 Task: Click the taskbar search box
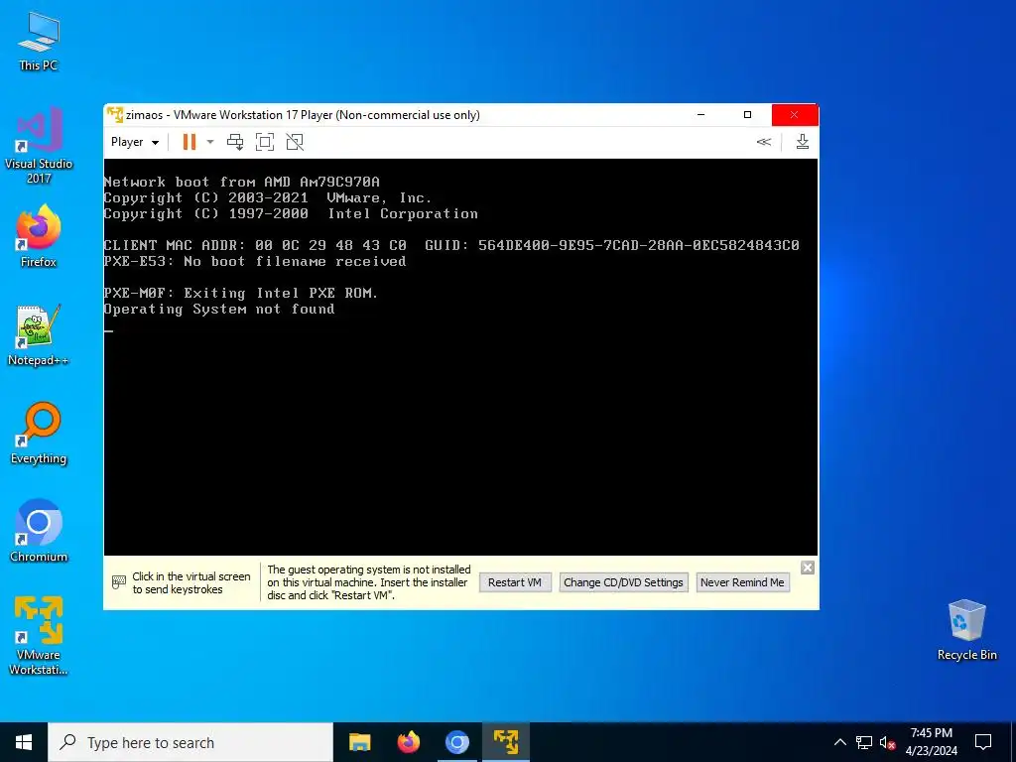pos(190,742)
